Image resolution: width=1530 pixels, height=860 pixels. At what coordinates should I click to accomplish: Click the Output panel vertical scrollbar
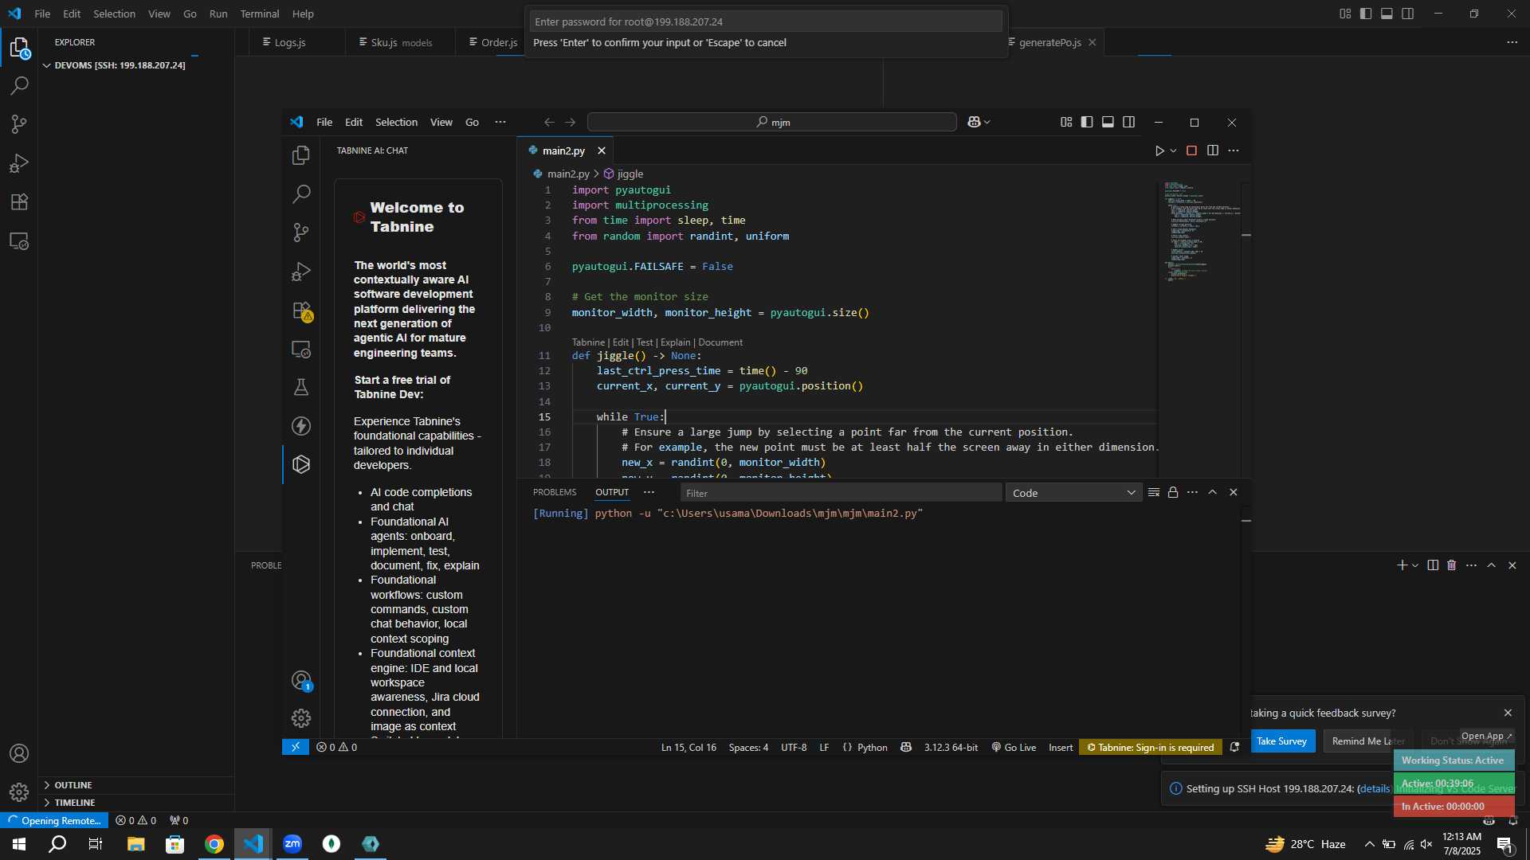[1246, 621]
